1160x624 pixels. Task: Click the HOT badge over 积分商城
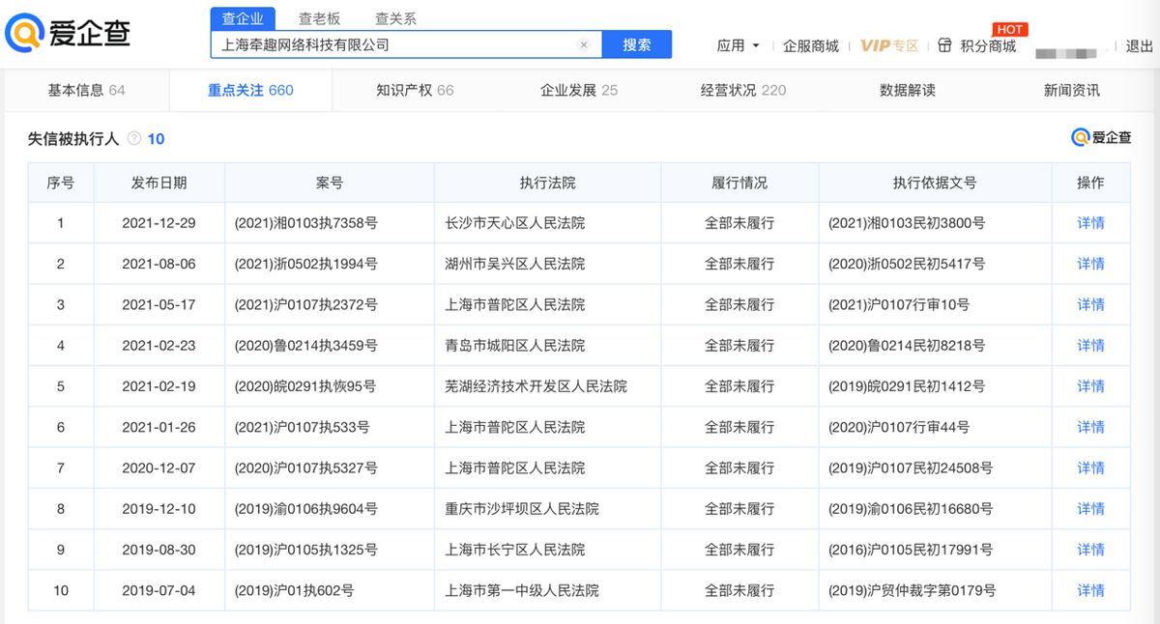(x=1009, y=29)
